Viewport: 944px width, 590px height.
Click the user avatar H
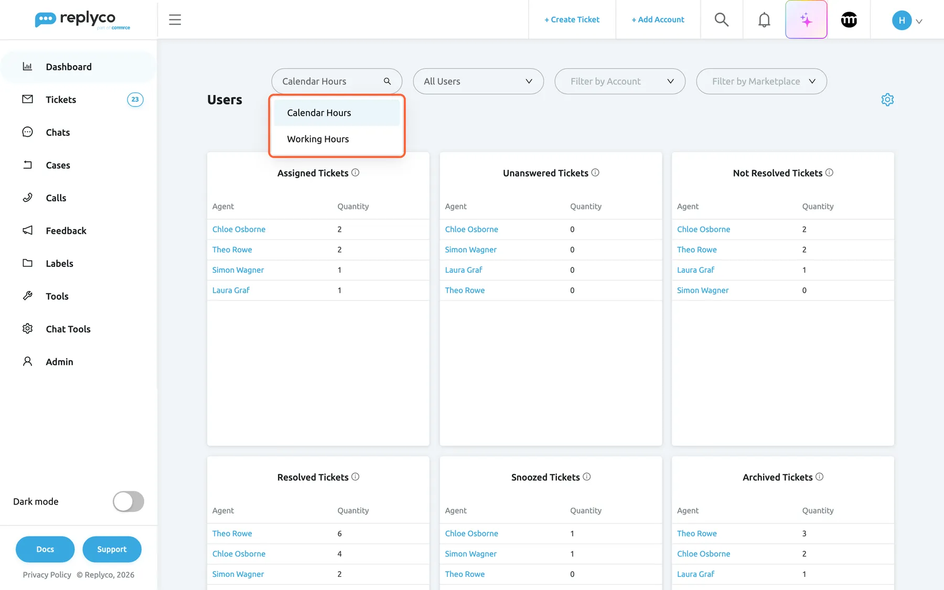[x=902, y=20]
